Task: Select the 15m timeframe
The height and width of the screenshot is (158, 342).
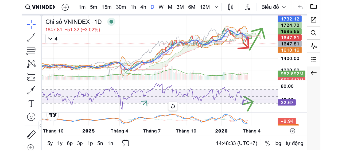Action: click(x=106, y=7)
